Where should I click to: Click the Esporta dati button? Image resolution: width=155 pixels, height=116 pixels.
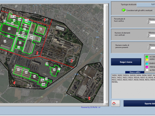coord(139,103)
